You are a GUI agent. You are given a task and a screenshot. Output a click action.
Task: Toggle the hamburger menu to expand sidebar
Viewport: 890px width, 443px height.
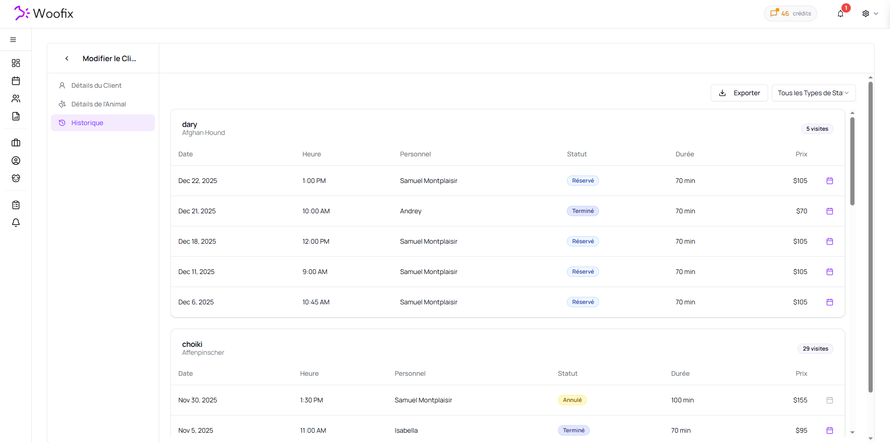[13, 40]
